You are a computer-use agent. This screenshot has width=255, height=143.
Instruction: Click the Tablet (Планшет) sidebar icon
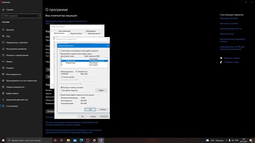(3, 68)
